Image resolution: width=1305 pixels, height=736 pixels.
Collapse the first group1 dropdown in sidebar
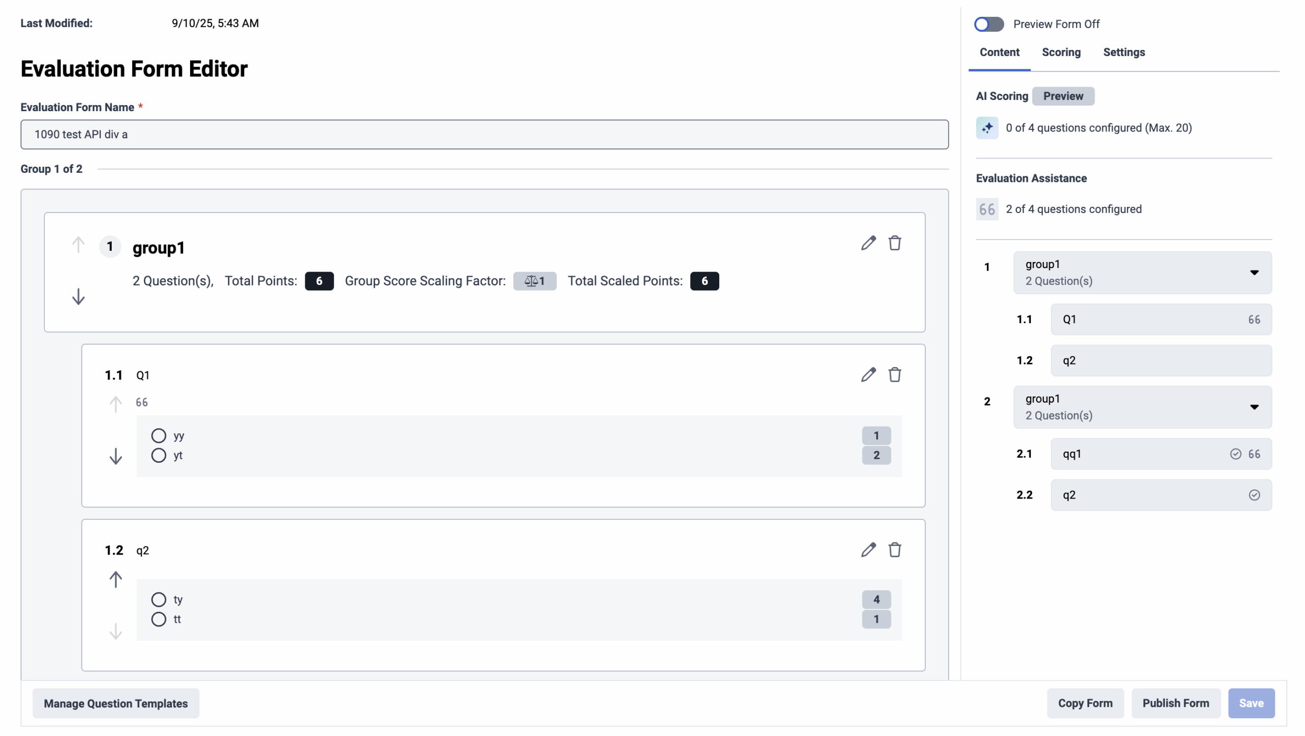1254,273
